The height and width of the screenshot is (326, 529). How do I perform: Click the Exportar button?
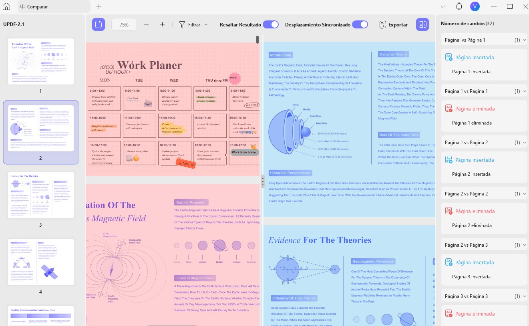[x=393, y=24]
